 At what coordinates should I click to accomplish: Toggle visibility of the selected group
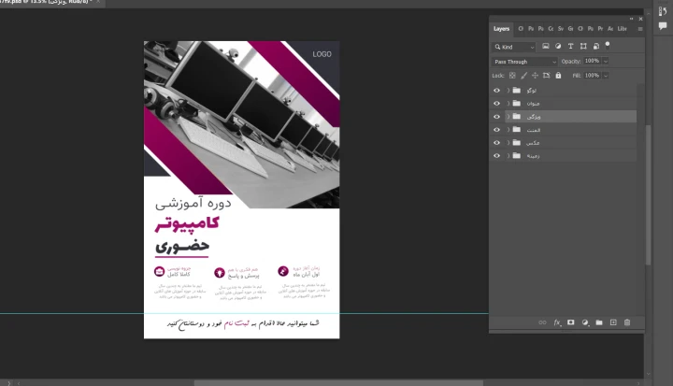(497, 116)
